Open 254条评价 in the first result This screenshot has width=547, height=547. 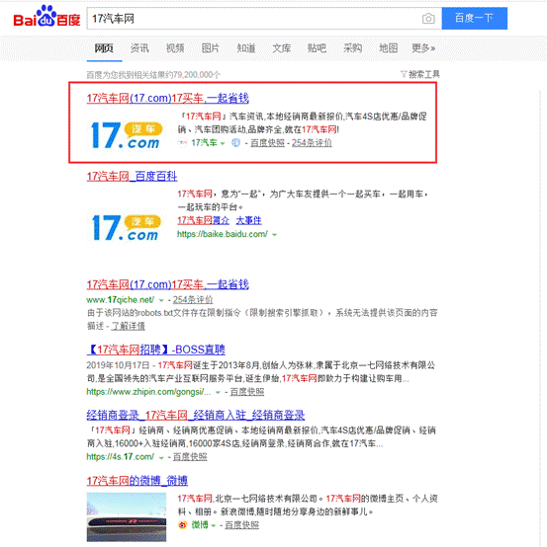tap(312, 143)
